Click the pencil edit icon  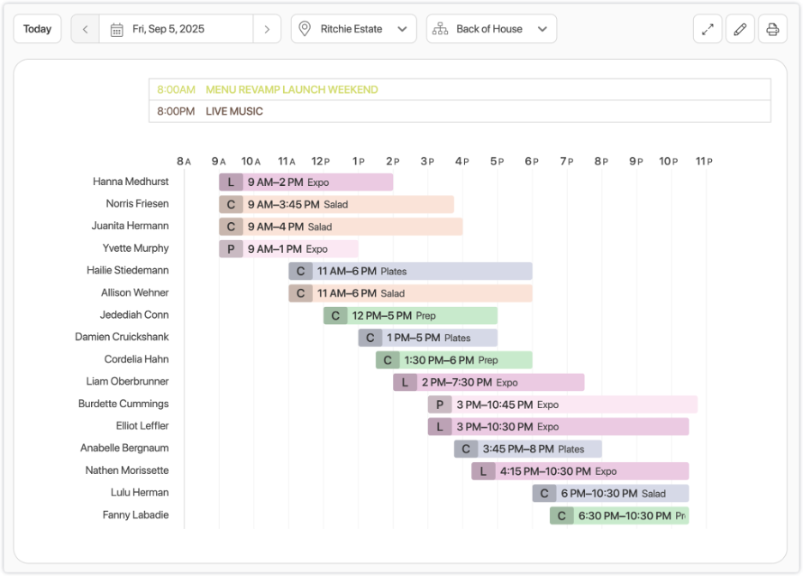tap(740, 28)
